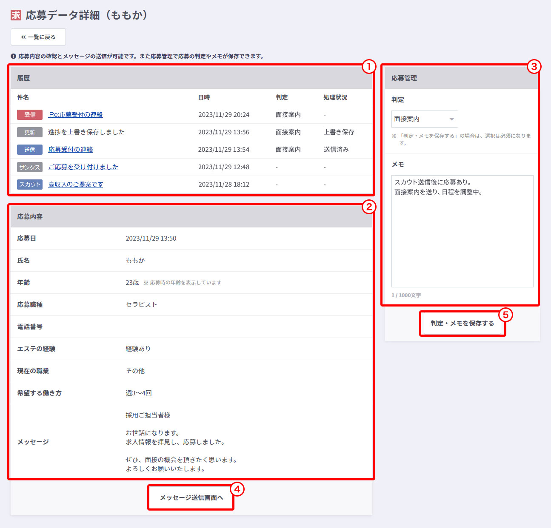Open the 判定 dropdown showing 面接案内
The width and height of the screenshot is (551, 528).
[x=424, y=119]
